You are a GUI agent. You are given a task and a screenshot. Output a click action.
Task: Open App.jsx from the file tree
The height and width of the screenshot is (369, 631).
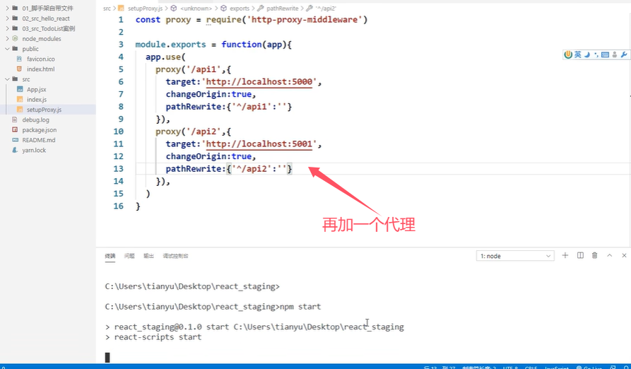[x=37, y=89]
